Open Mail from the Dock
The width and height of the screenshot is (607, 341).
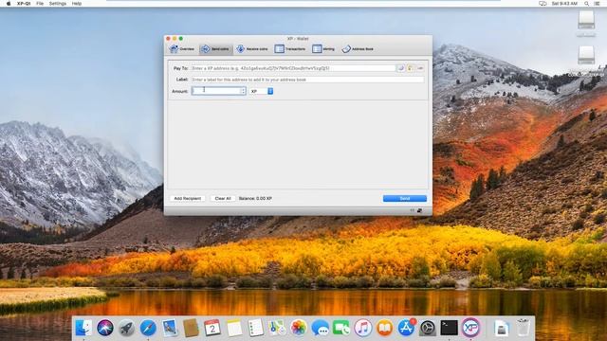click(x=170, y=328)
